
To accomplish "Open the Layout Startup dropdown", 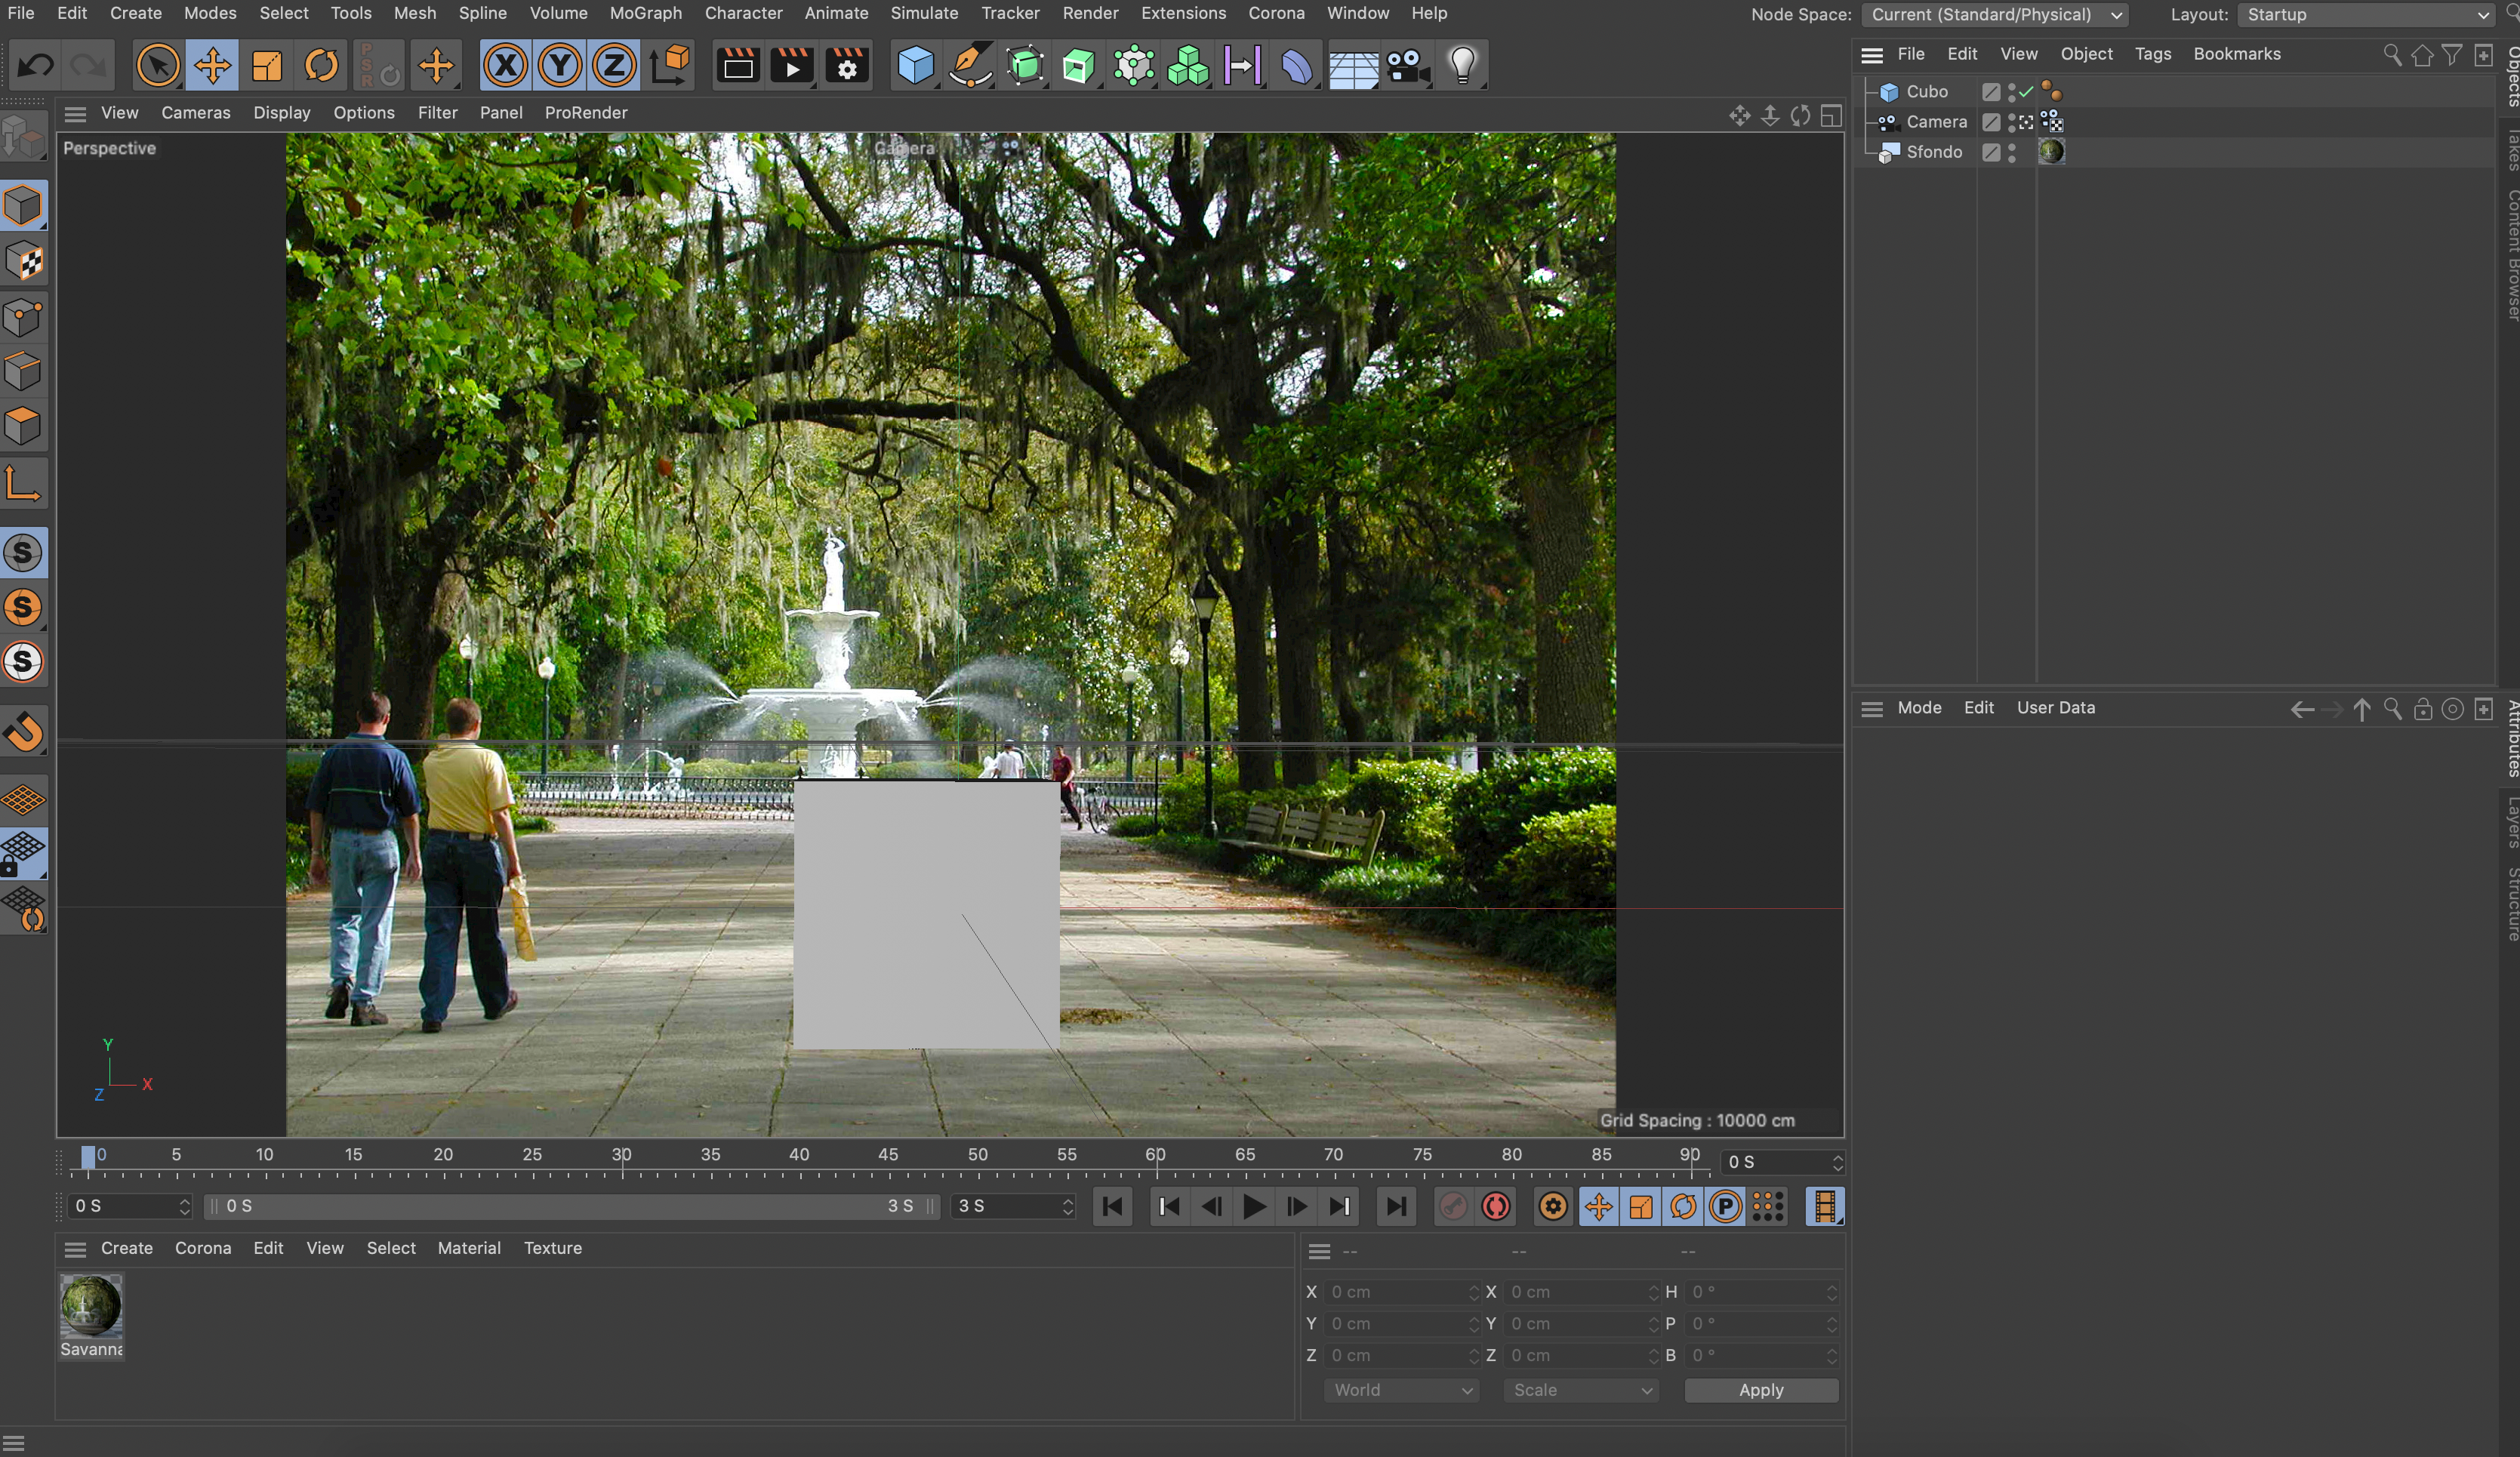I will [x=2366, y=14].
